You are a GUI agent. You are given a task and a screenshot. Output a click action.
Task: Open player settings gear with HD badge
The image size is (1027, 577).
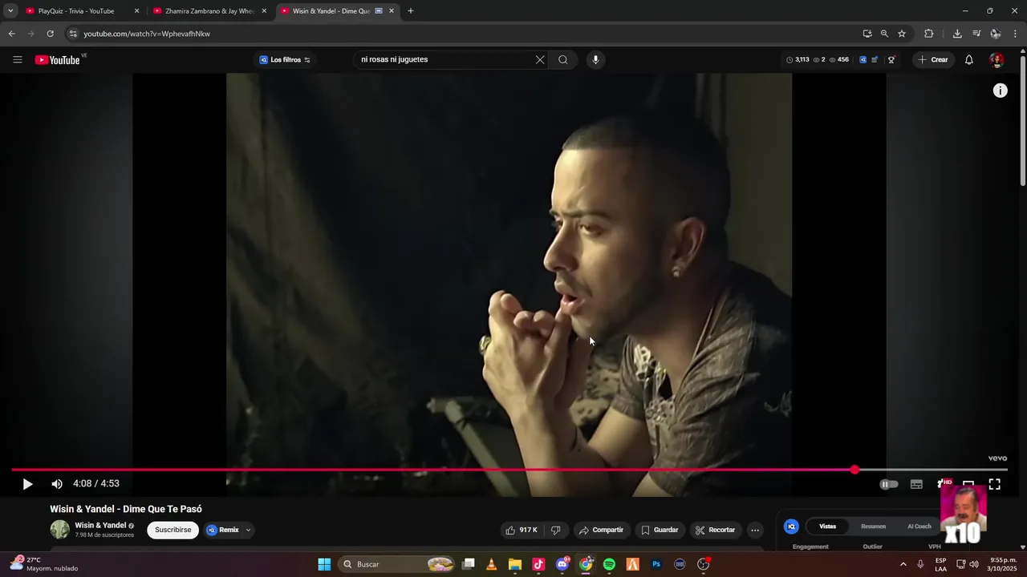pos(944,483)
